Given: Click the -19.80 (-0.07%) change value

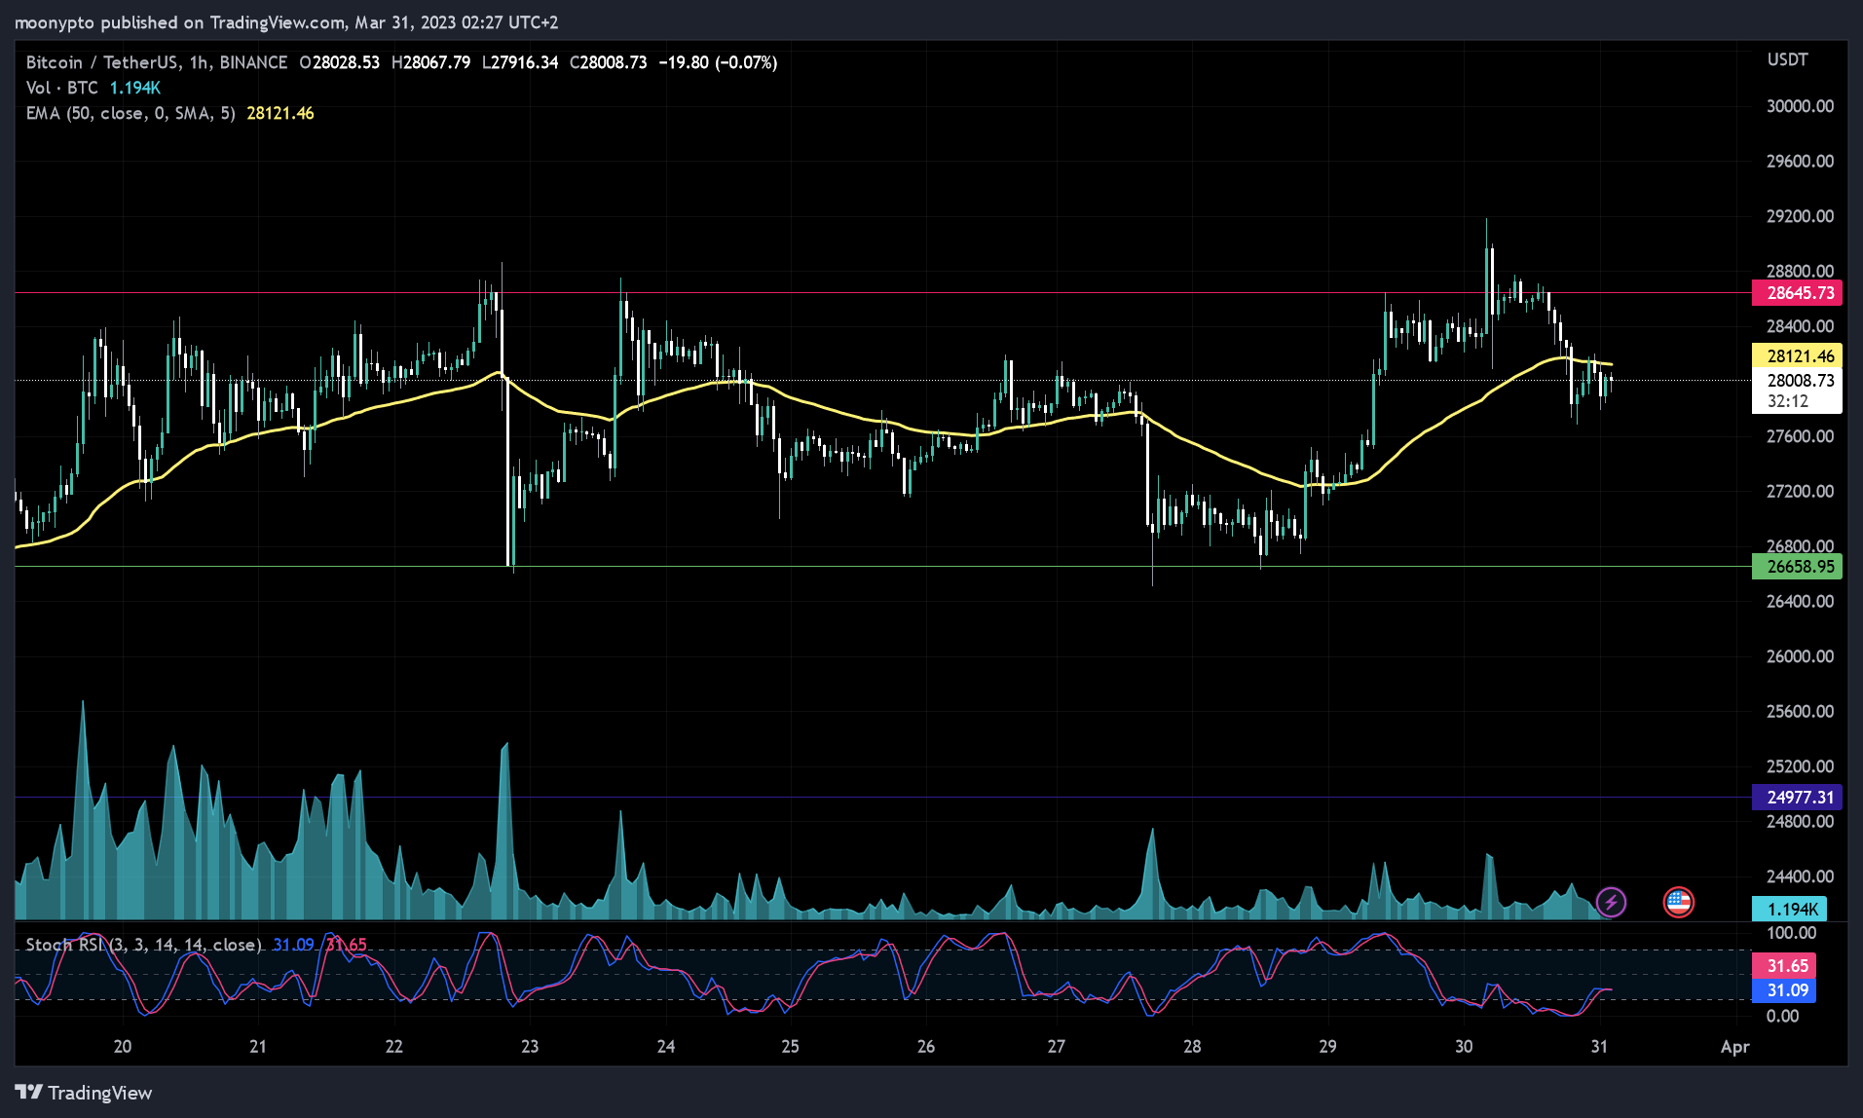Looking at the screenshot, I should point(718,62).
